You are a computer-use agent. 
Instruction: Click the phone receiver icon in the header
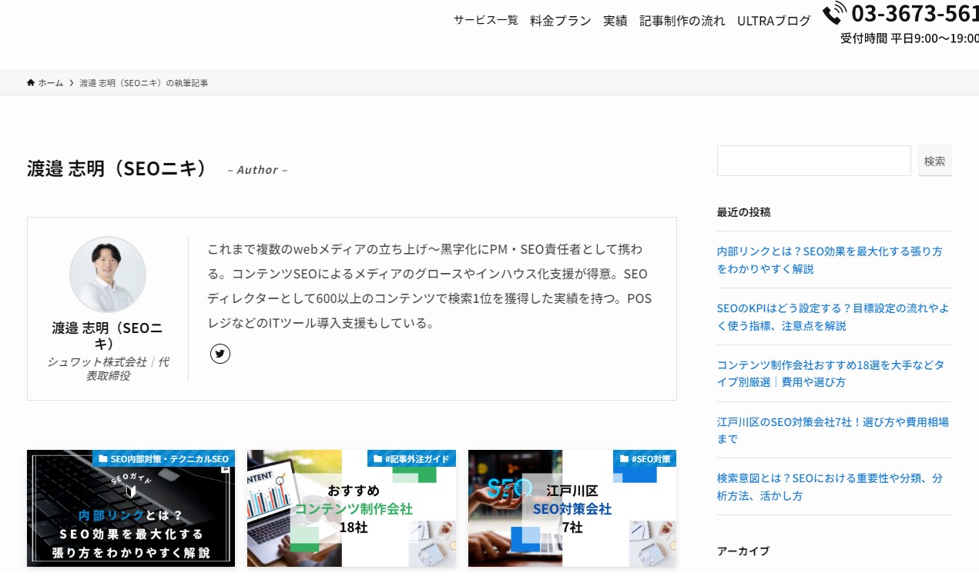(x=833, y=15)
